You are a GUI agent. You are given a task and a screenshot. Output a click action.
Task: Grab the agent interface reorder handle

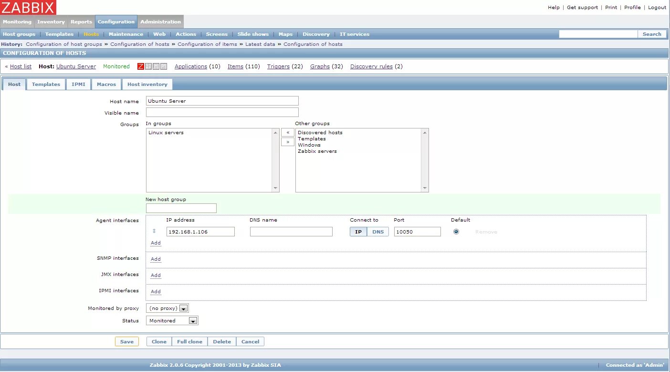tap(154, 231)
